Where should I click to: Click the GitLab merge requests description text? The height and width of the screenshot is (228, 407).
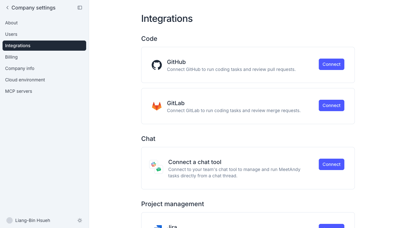[x=234, y=111]
